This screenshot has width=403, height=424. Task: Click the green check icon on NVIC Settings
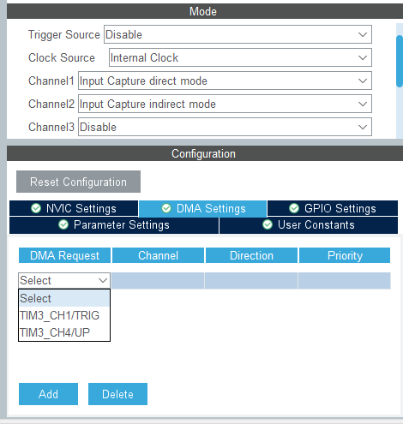click(36, 208)
